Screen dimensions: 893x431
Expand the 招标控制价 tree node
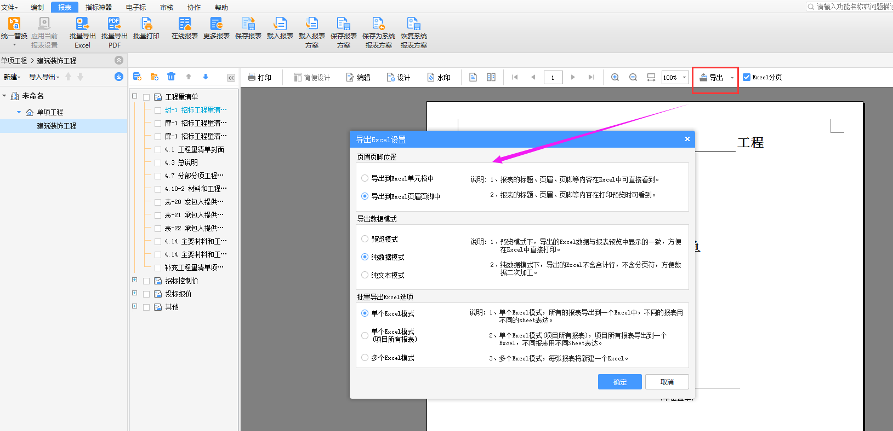[x=135, y=280]
